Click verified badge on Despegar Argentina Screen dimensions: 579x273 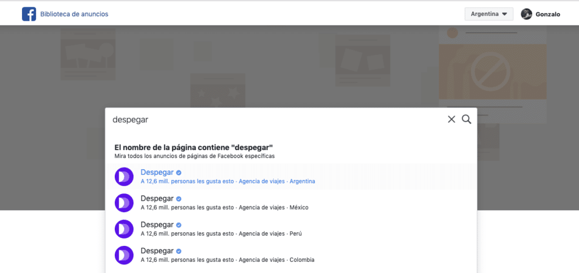pos(179,173)
